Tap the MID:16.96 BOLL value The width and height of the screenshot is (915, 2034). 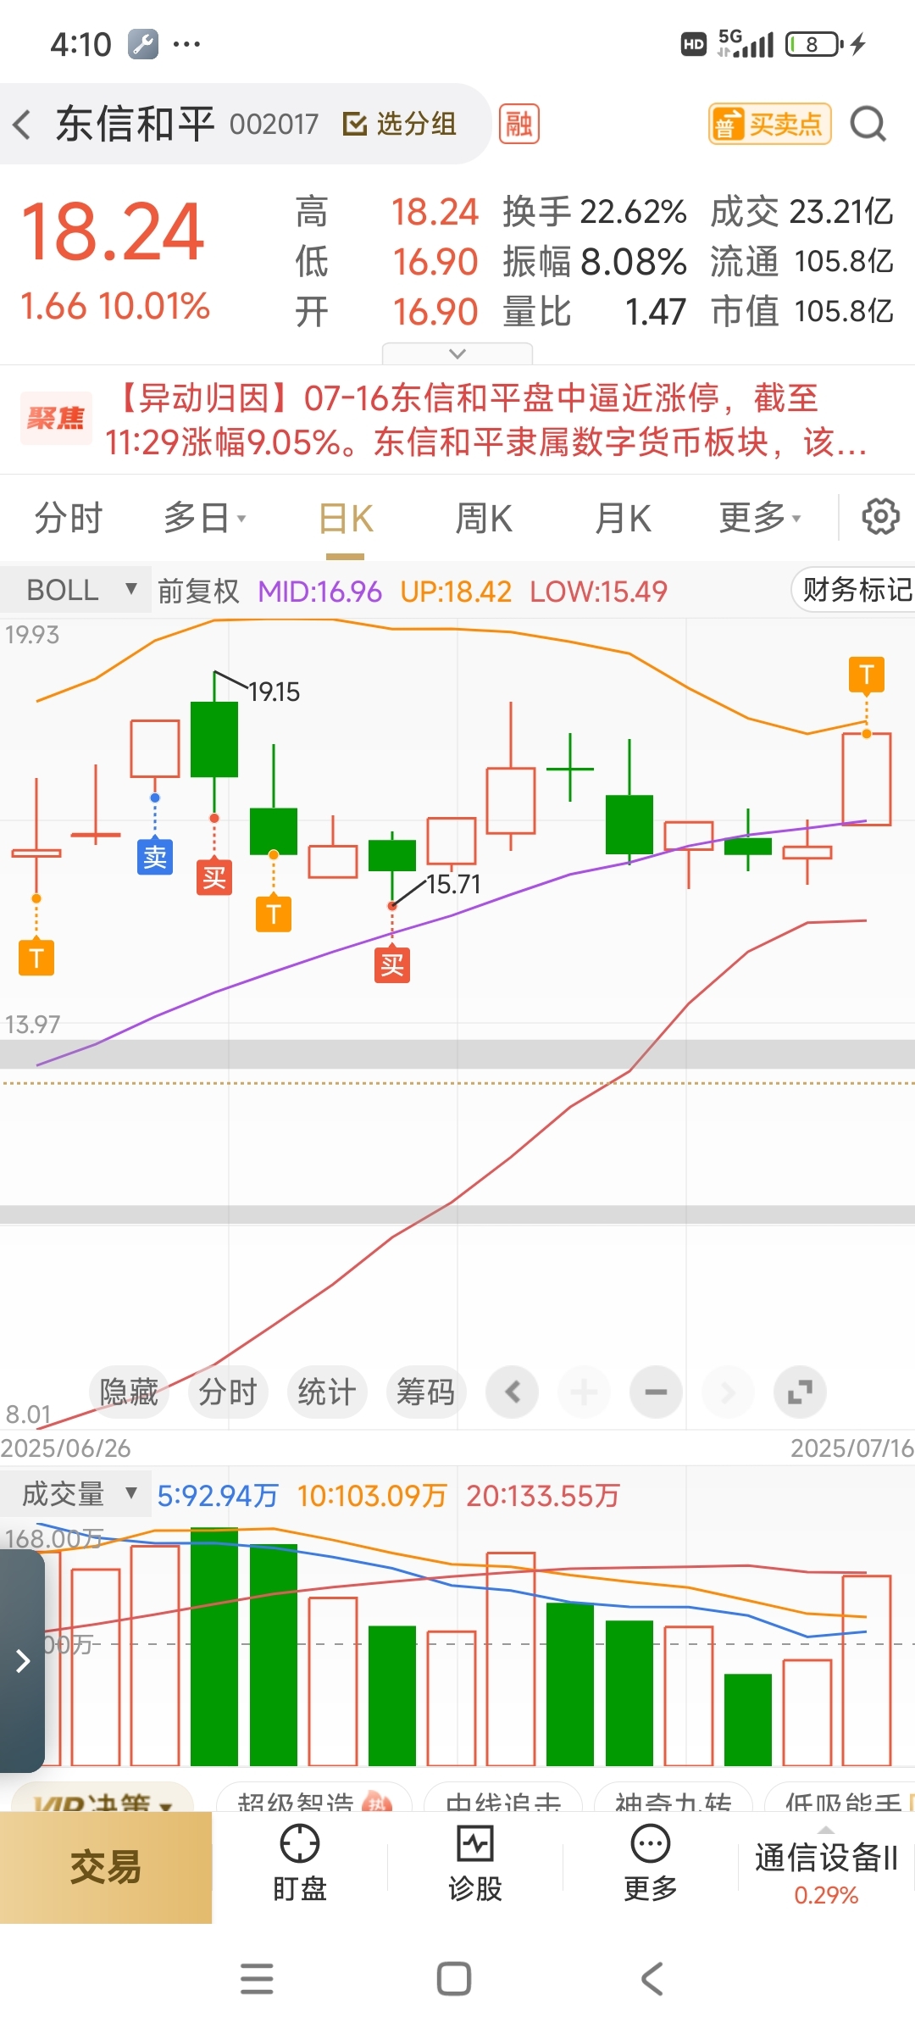[x=319, y=591]
